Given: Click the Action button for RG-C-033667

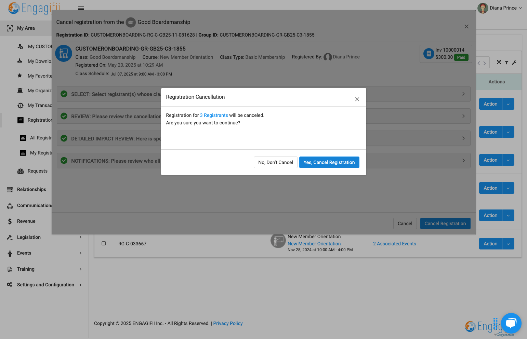Looking at the screenshot, I should coord(490,244).
